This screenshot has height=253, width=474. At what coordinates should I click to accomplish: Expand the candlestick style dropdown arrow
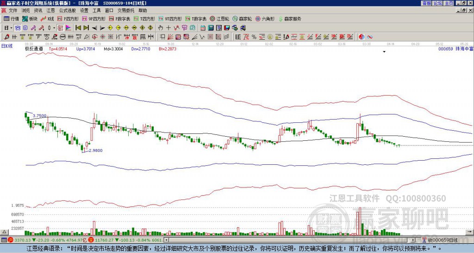(x=55, y=28)
